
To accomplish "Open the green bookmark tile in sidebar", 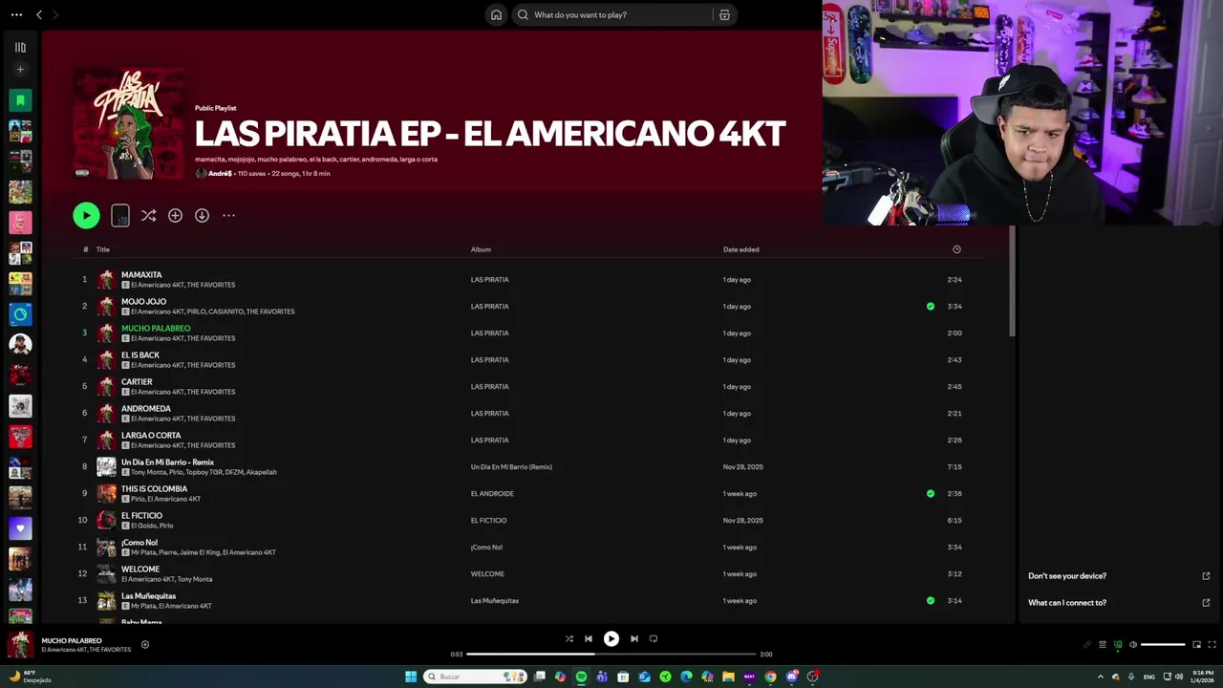I will [x=20, y=100].
